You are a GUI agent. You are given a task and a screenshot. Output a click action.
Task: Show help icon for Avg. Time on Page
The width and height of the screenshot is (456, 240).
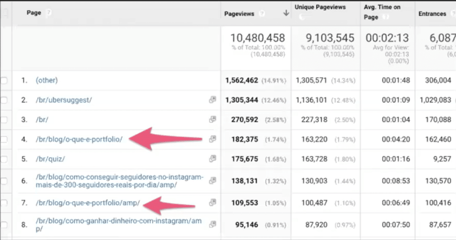click(x=385, y=17)
